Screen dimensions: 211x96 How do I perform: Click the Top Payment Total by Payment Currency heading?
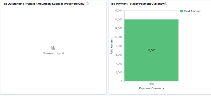(x=137, y=4)
